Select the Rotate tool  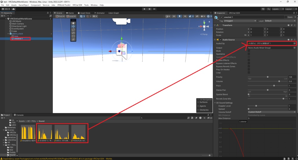(x=73, y=30)
